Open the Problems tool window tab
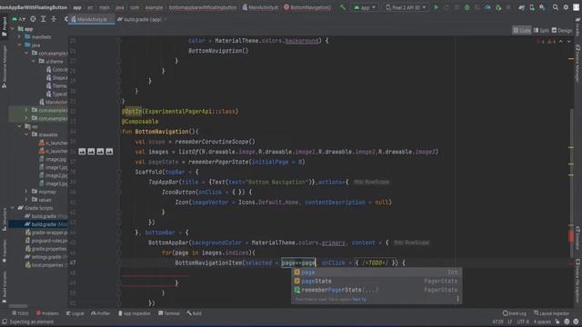Image resolution: width=582 pixels, height=327 pixels. click(47, 313)
